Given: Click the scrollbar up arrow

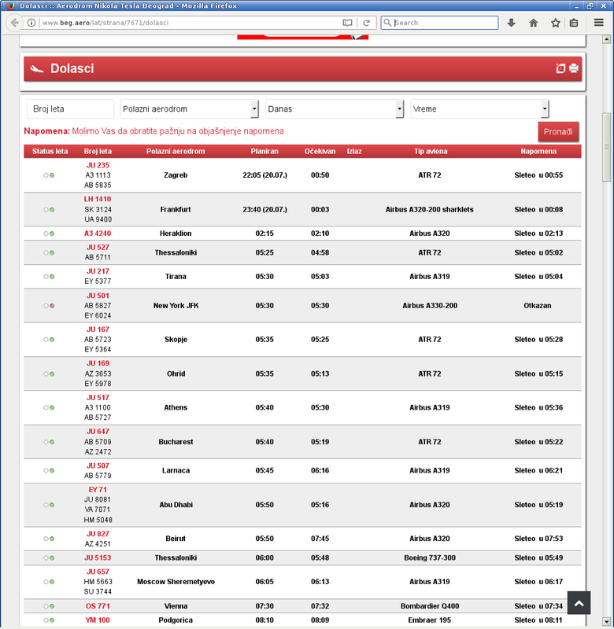Looking at the screenshot, I should (x=607, y=39).
